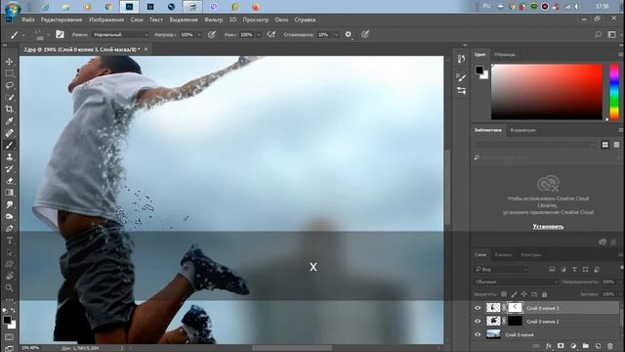Create a new adjustment layer
625x352 pixels.
(x=573, y=346)
